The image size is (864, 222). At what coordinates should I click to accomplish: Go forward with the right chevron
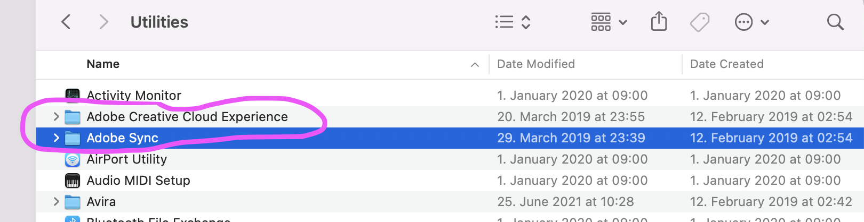pyautogui.click(x=103, y=22)
